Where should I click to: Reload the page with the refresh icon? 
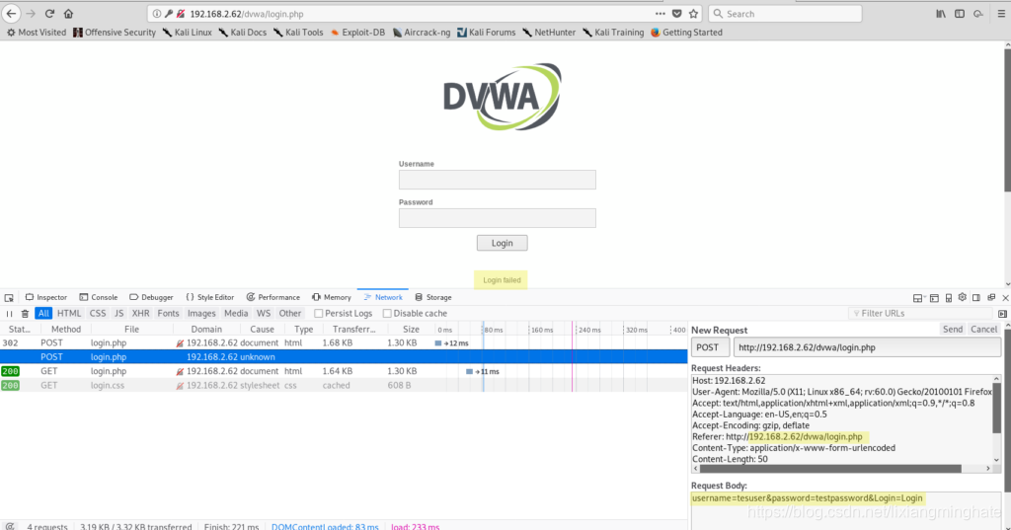(x=49, y=14)
